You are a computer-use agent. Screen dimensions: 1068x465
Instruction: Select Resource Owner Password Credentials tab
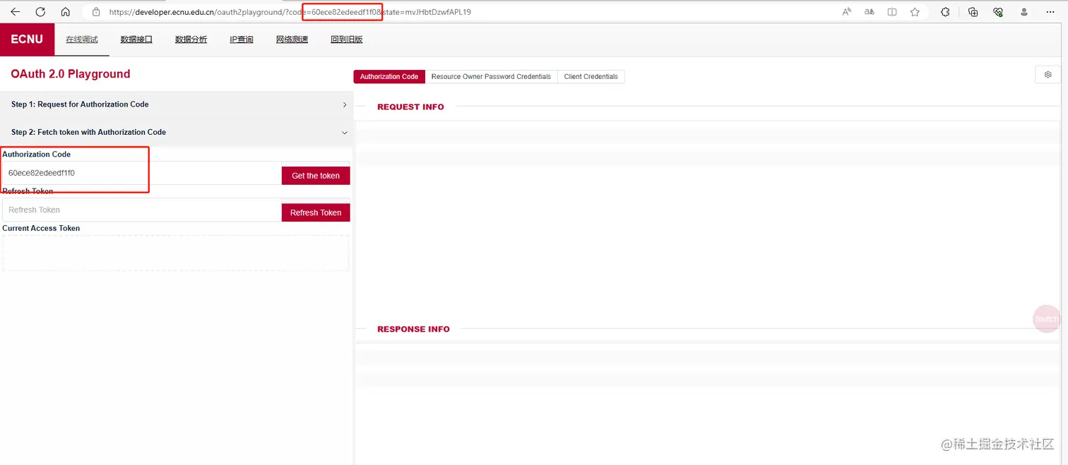491,77
